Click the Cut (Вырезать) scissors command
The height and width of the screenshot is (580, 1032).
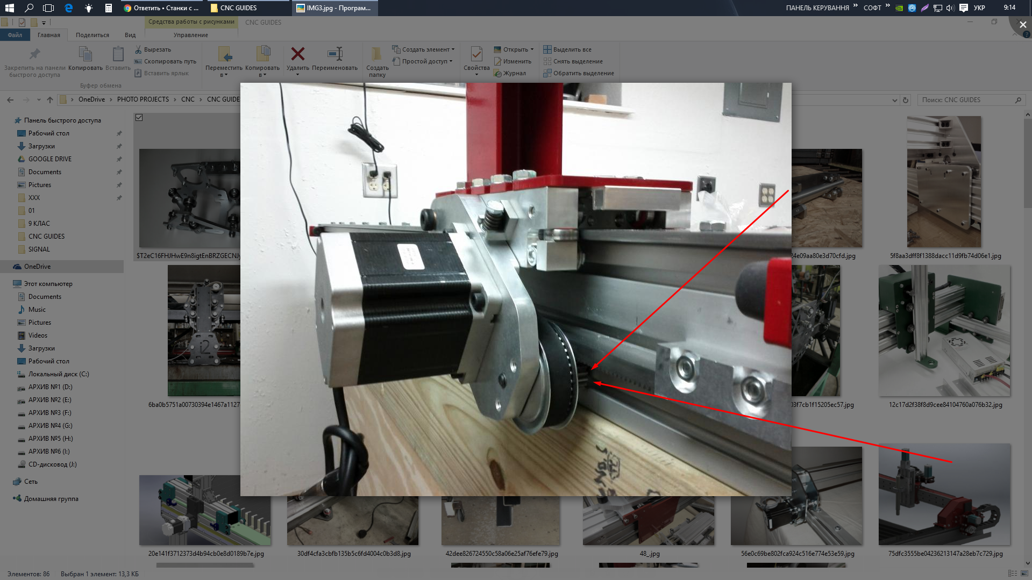tap(153, 49)
